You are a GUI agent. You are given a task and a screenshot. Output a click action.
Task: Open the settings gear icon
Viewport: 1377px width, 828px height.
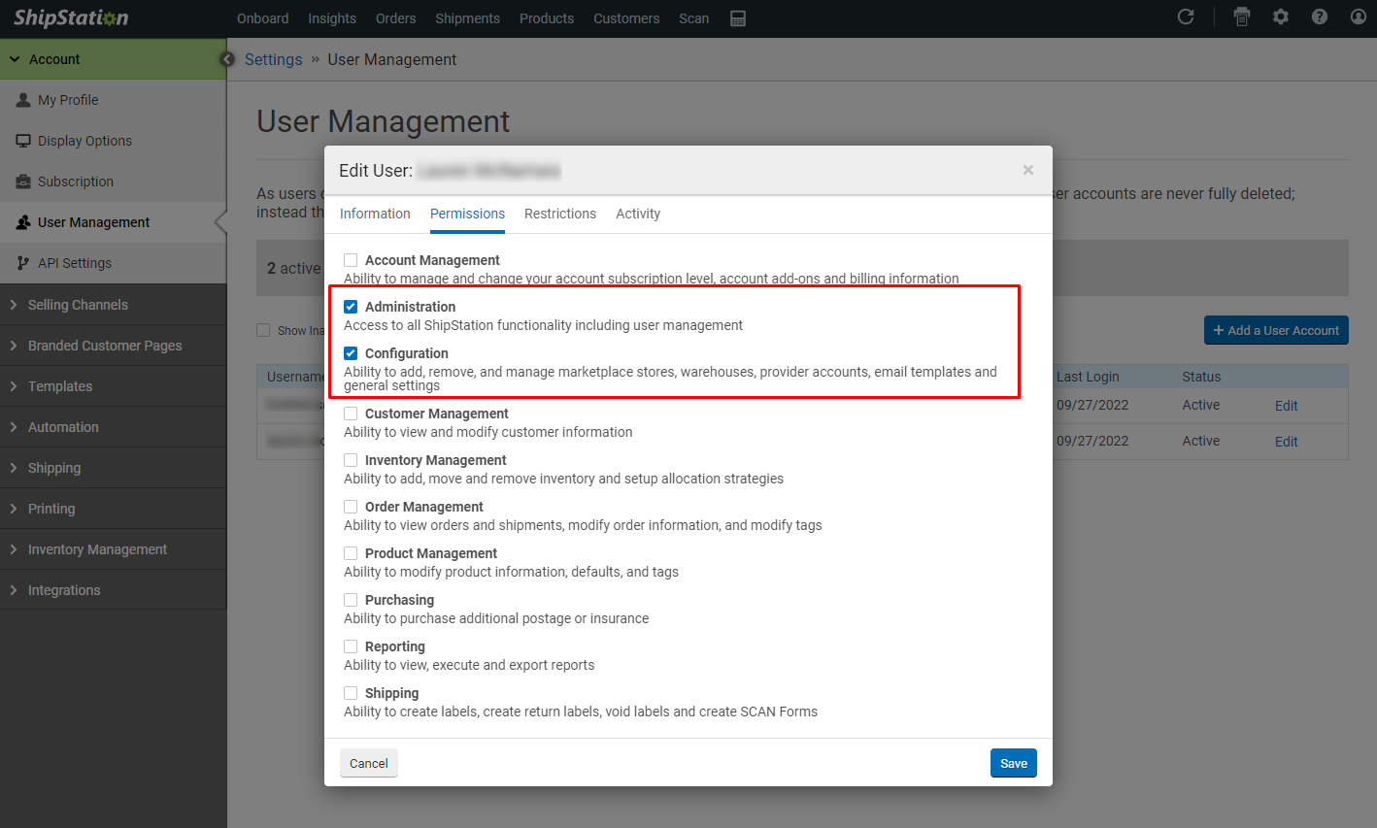[x=1280, y=17]
